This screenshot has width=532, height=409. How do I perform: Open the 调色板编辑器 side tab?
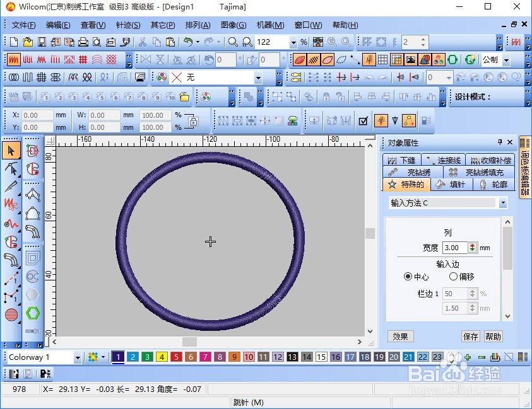(525, 167)
